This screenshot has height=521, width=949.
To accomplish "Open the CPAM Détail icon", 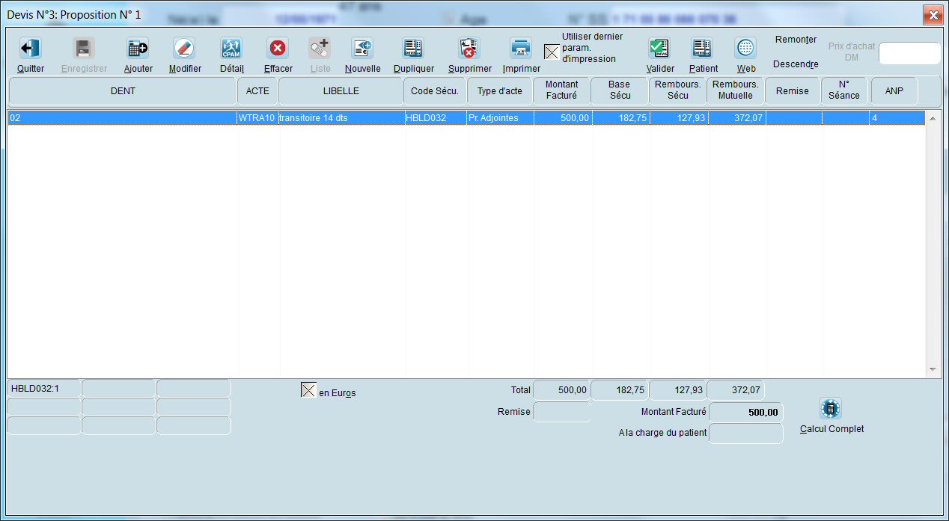I will pos(231,49).
